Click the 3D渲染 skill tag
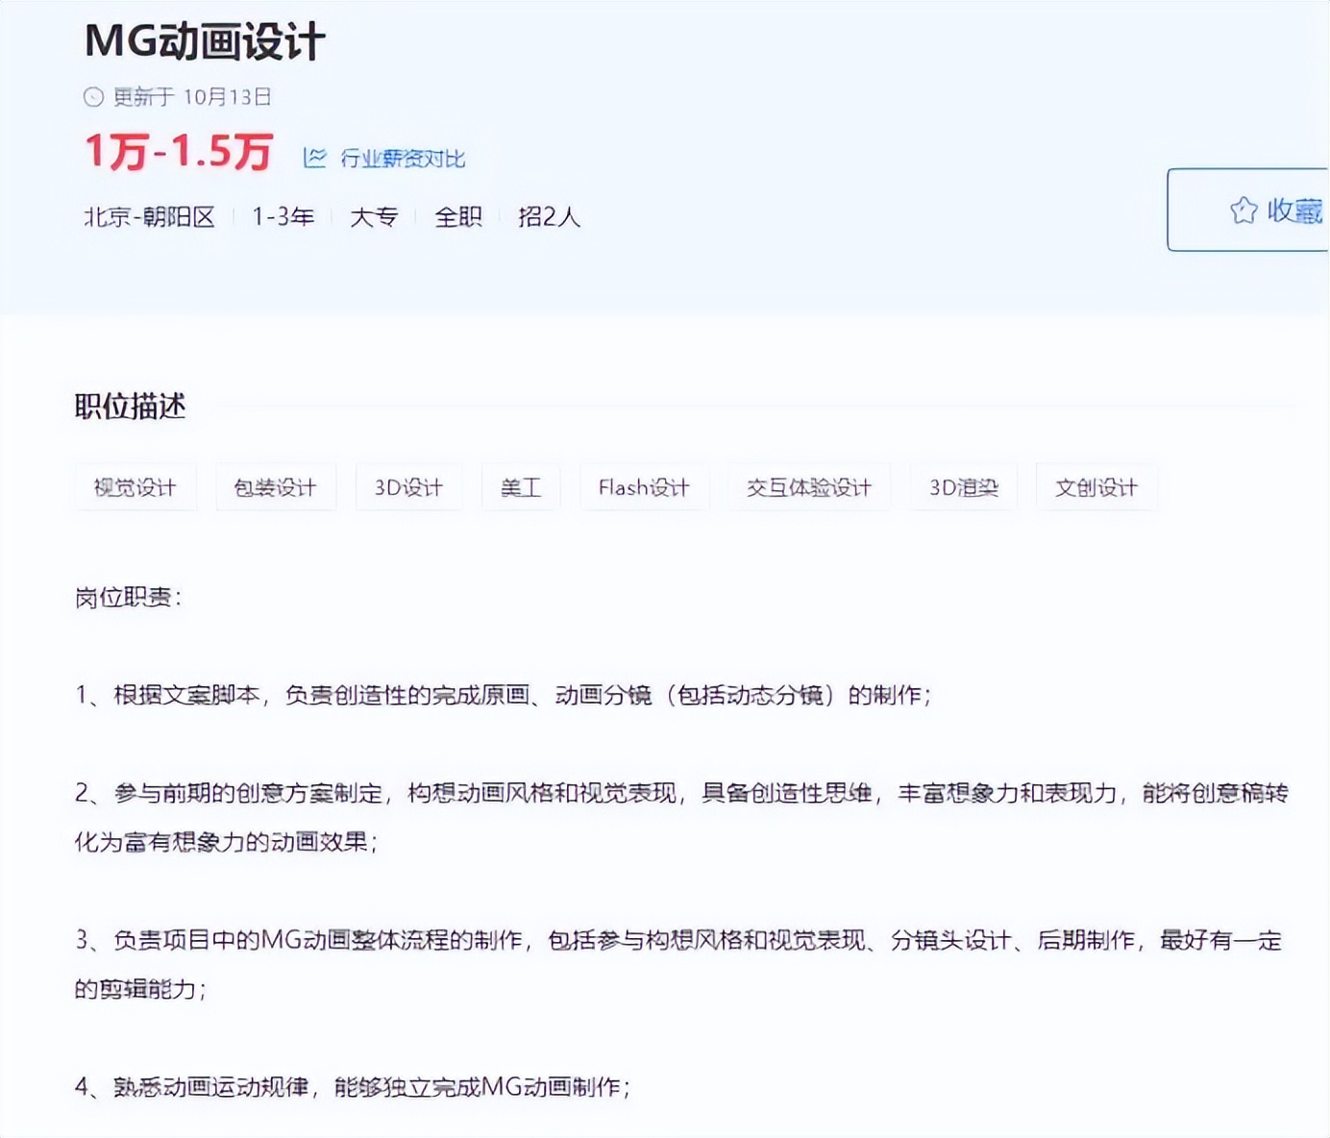The height and width of the screenshot is (1138, 1330). (x=963, y=487)
